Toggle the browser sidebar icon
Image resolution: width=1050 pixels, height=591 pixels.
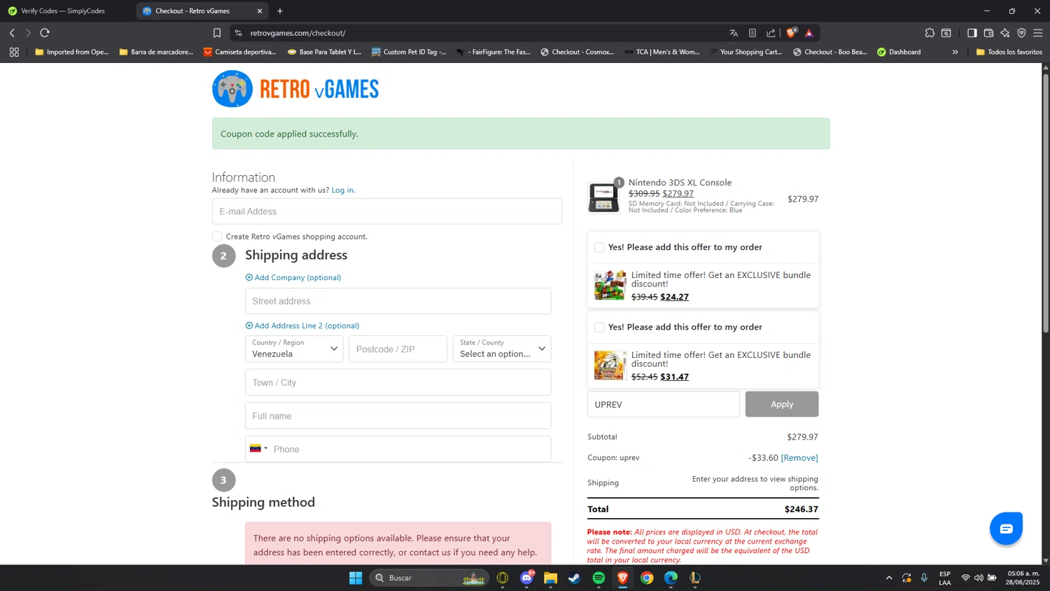tap(972, 33)
